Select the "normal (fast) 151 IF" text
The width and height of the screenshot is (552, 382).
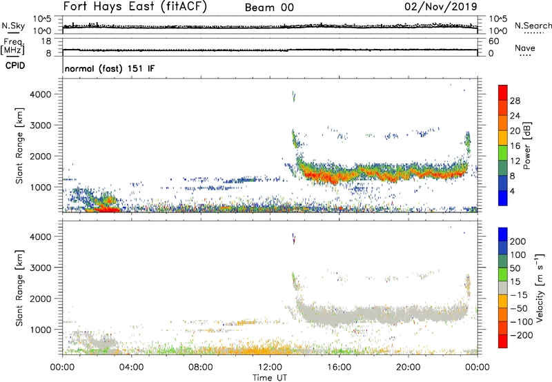[x=110, y=68]
